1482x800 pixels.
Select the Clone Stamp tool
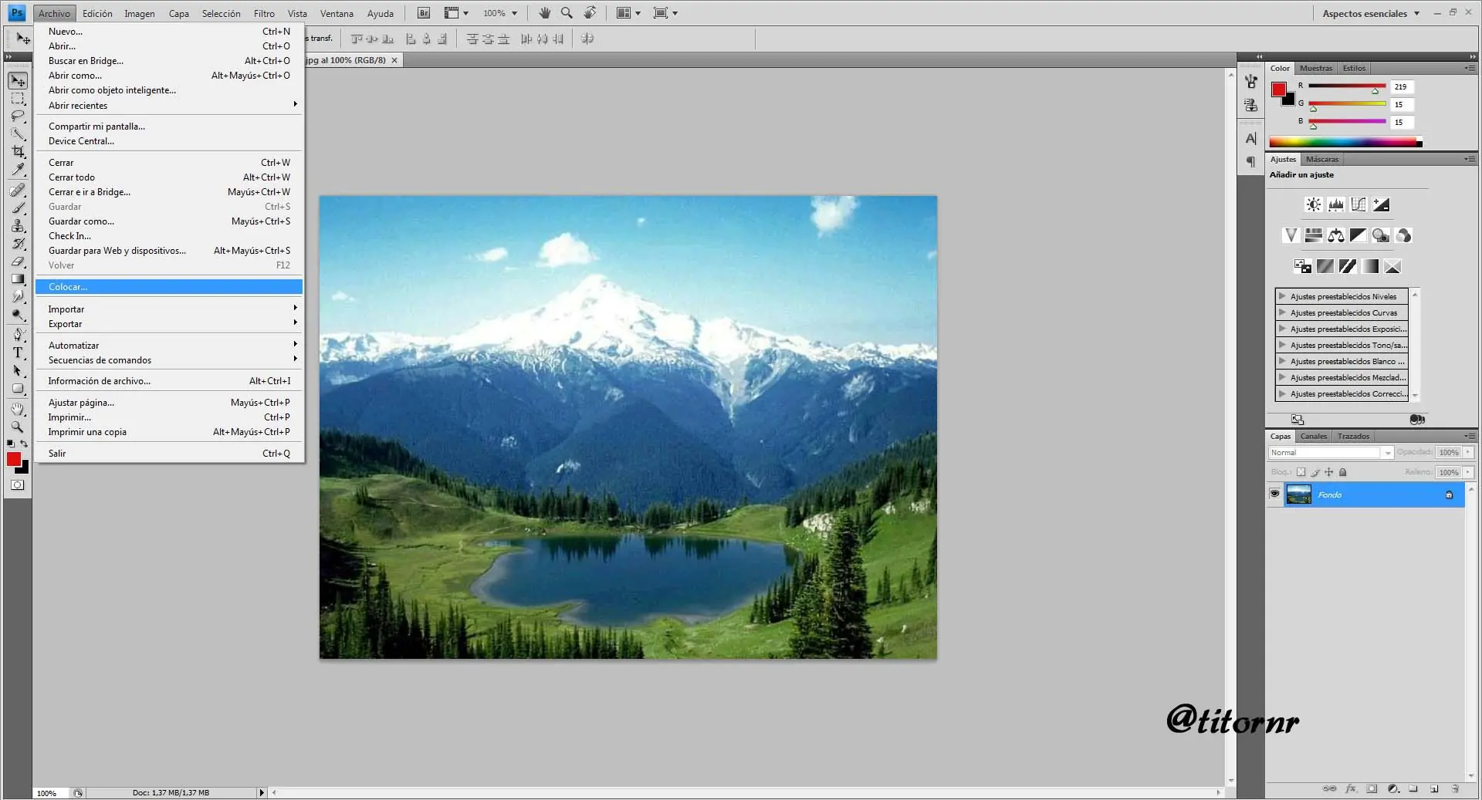point(18,225)
